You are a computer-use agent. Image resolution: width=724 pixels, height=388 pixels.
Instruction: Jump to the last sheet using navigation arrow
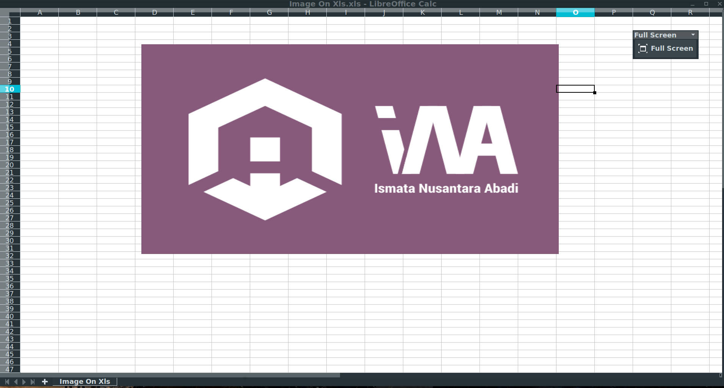click(x=33, y=382)
